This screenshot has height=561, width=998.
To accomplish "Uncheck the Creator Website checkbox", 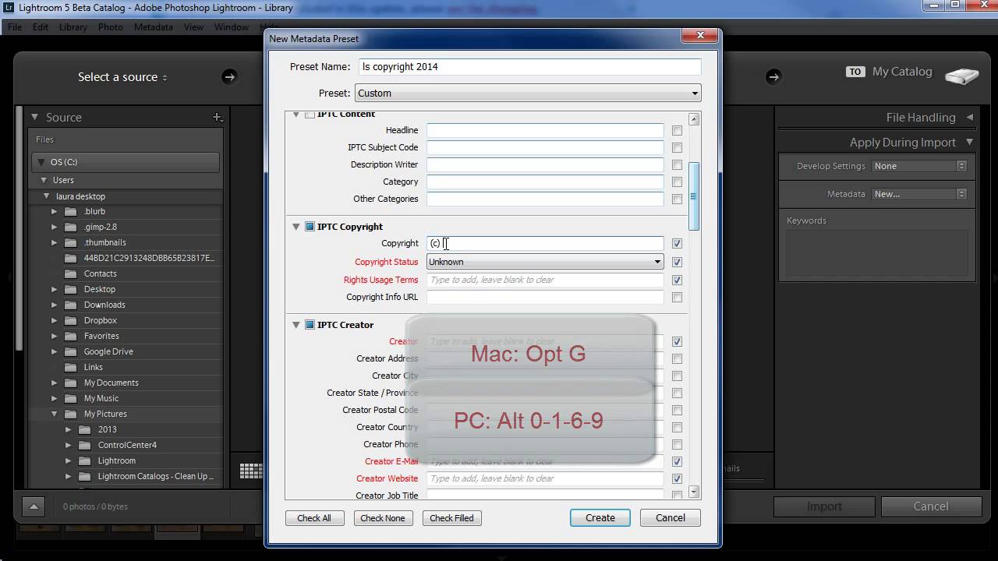I will [677, 479].
